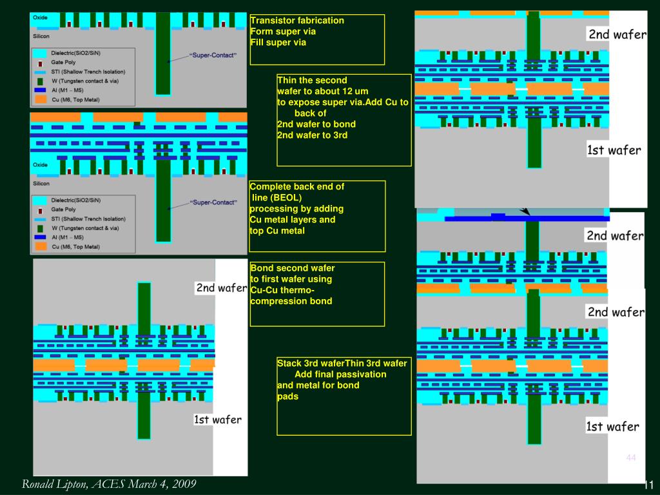Click 'Gate Poly' label in first diagram legend

(x=64, y=63)
